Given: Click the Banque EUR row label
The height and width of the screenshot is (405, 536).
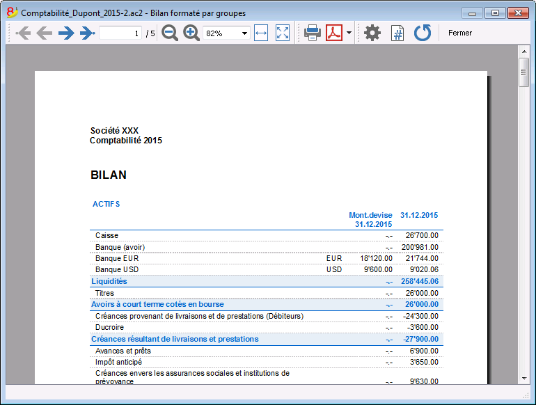Looking at the screenshot, I should click(x=117, y=258).
